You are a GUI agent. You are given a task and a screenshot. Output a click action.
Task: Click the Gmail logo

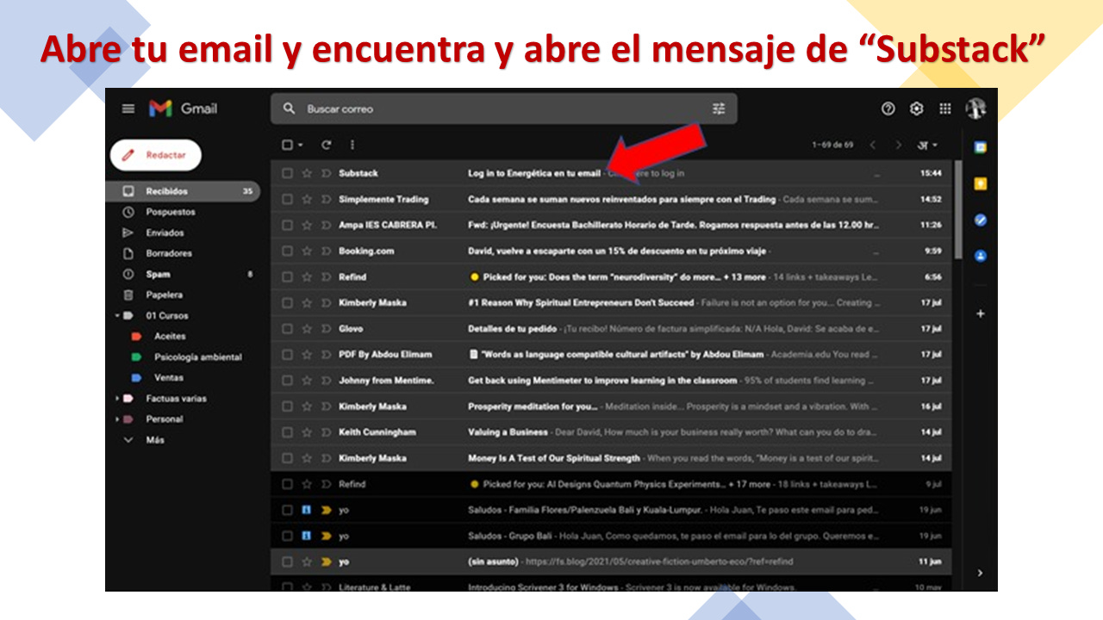pyautogui.click(x=183, y=108)
